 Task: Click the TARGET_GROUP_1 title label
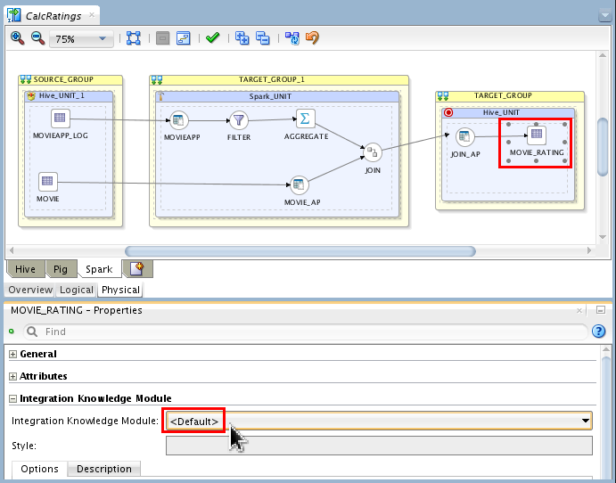[272, 79]
